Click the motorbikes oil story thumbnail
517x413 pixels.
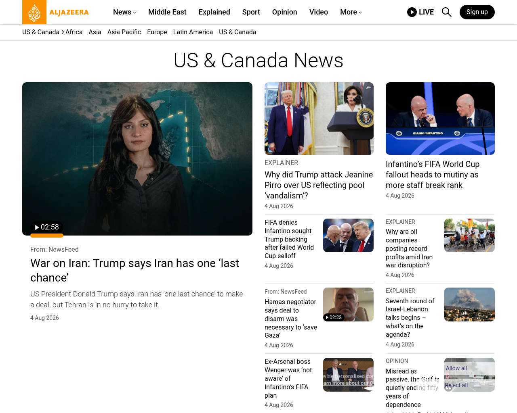click(469, 235)
